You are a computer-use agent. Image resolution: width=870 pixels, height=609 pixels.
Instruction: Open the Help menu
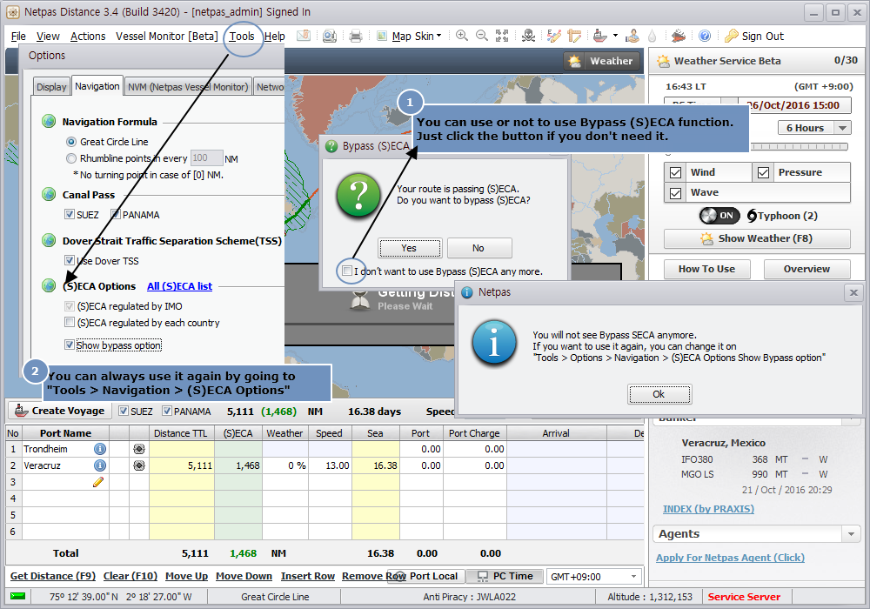(x=274, y=36)
